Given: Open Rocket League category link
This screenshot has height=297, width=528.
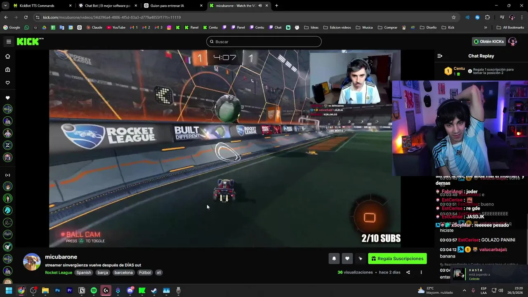Looking at the screenshot, I should pyautogui.click(x=59, y=273).
